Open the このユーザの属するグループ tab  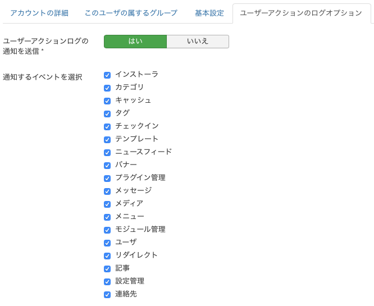click(x=131, y=13)
